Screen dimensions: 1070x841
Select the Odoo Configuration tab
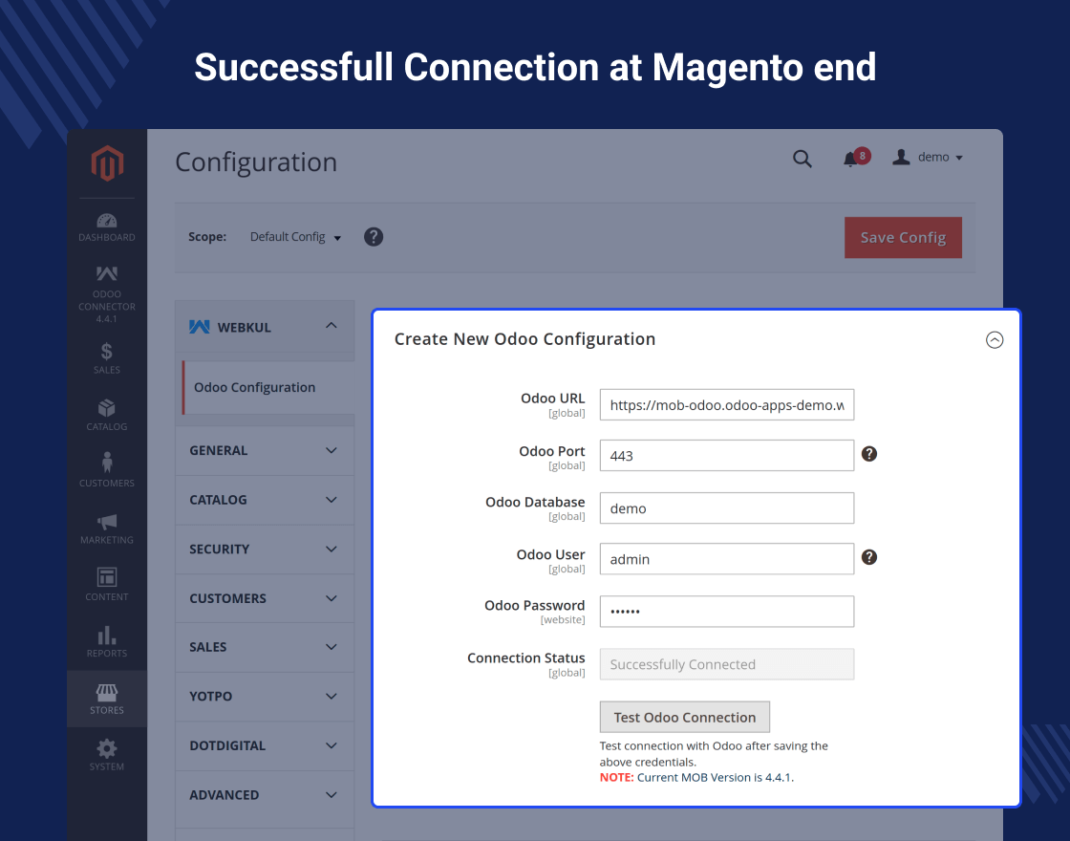click(267, 387)
